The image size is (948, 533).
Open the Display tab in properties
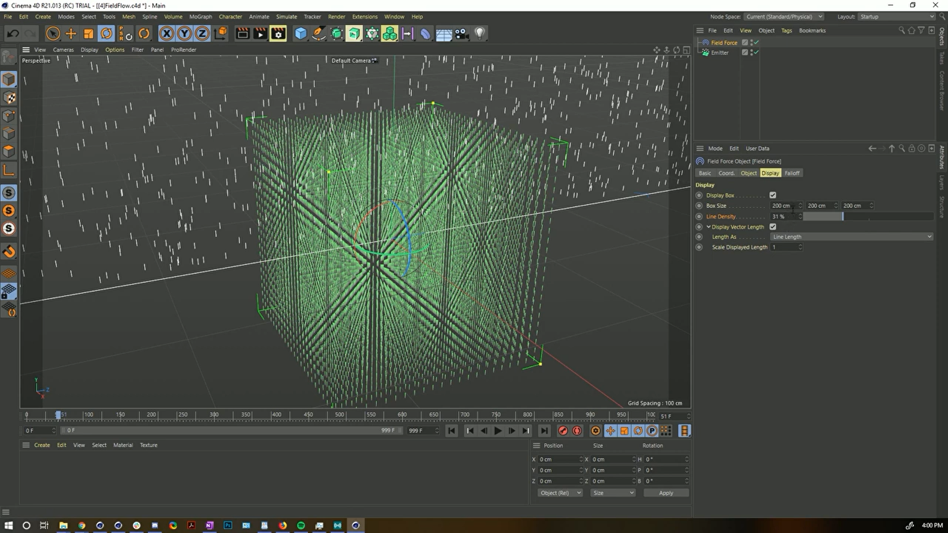[770, 172]
